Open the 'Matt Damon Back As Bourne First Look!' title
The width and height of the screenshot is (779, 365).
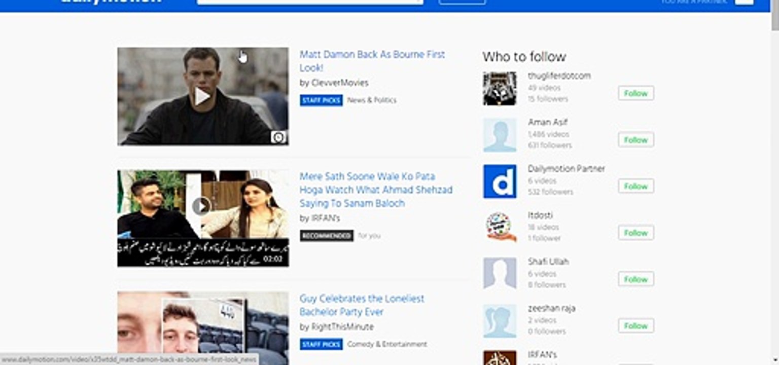(372, 61)
